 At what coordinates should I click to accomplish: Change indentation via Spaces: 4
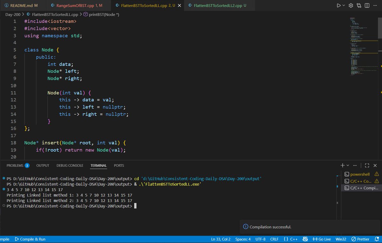click(x=243, y=239)
